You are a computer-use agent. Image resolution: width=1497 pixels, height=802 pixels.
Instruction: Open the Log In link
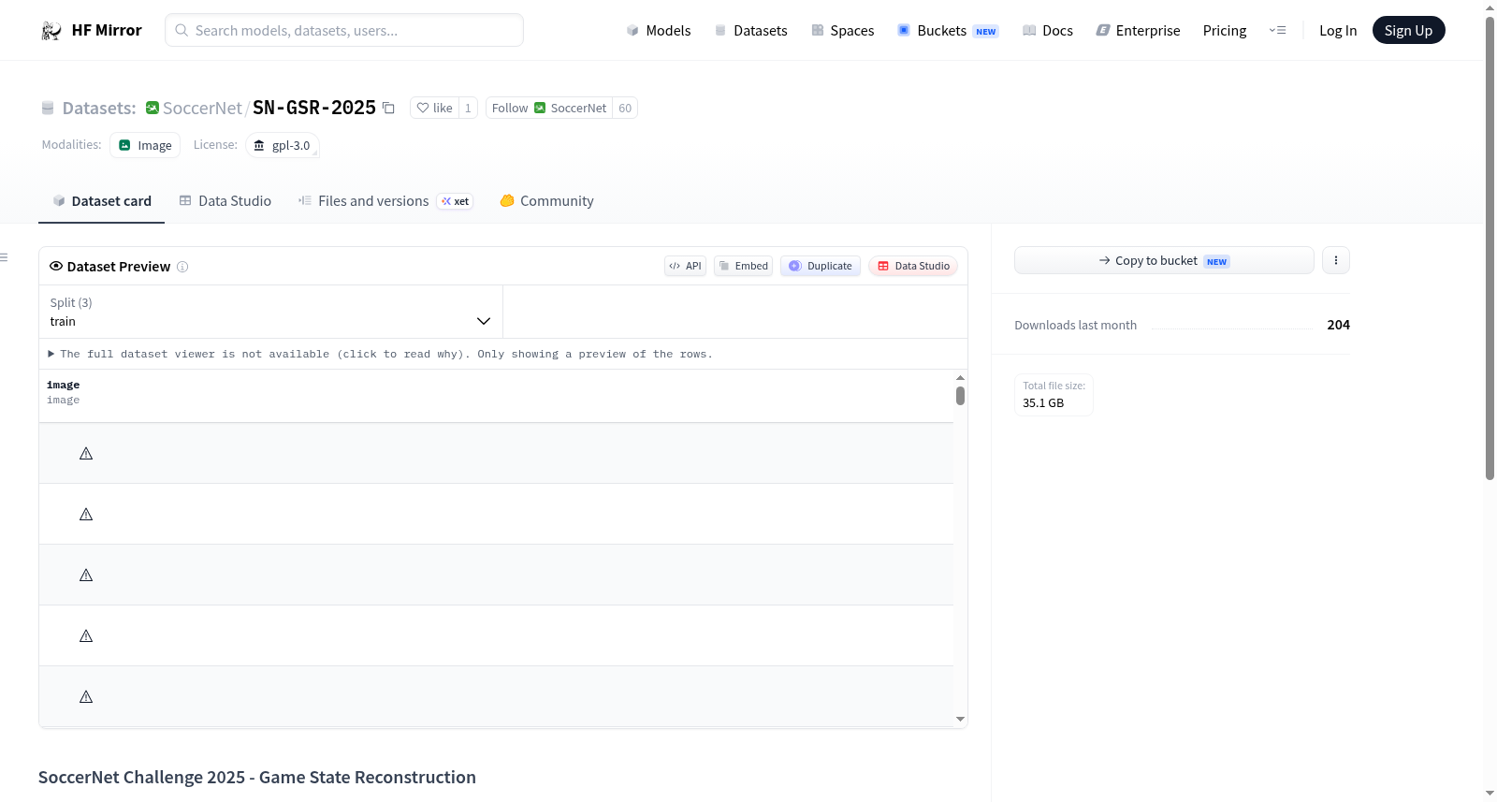tap(1338, 31)
